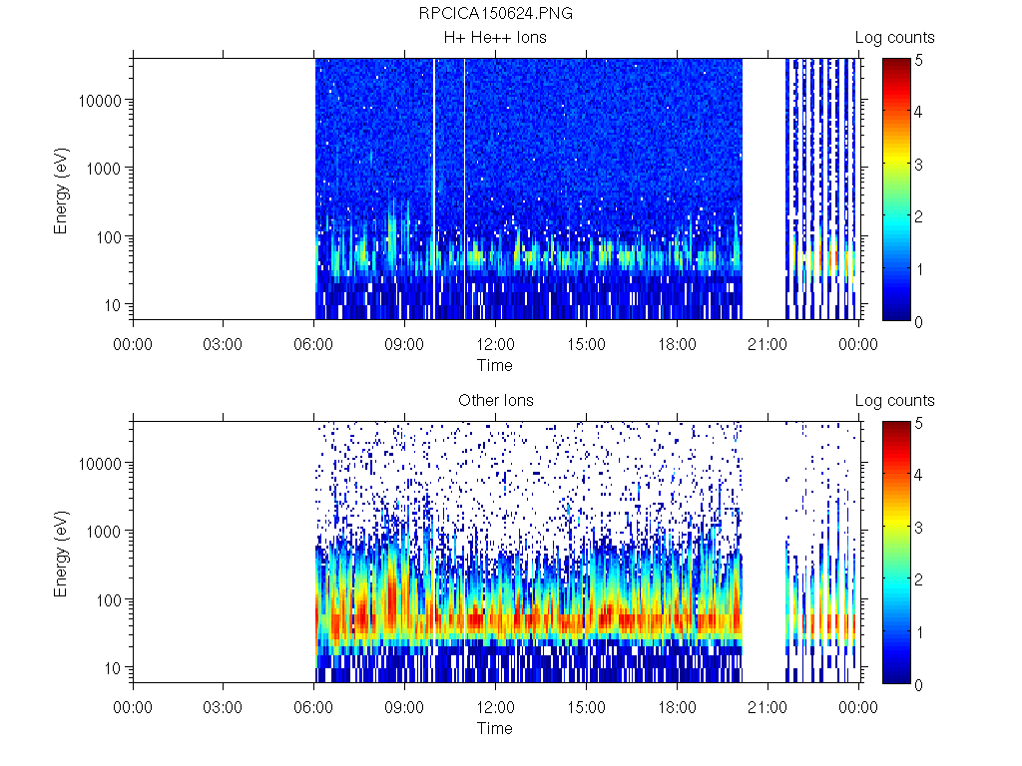Viewport: 1022px width, 766px height.
Task: Click the H+ He++ Ions spectrogram data area
Action: [x=497, y=189]
